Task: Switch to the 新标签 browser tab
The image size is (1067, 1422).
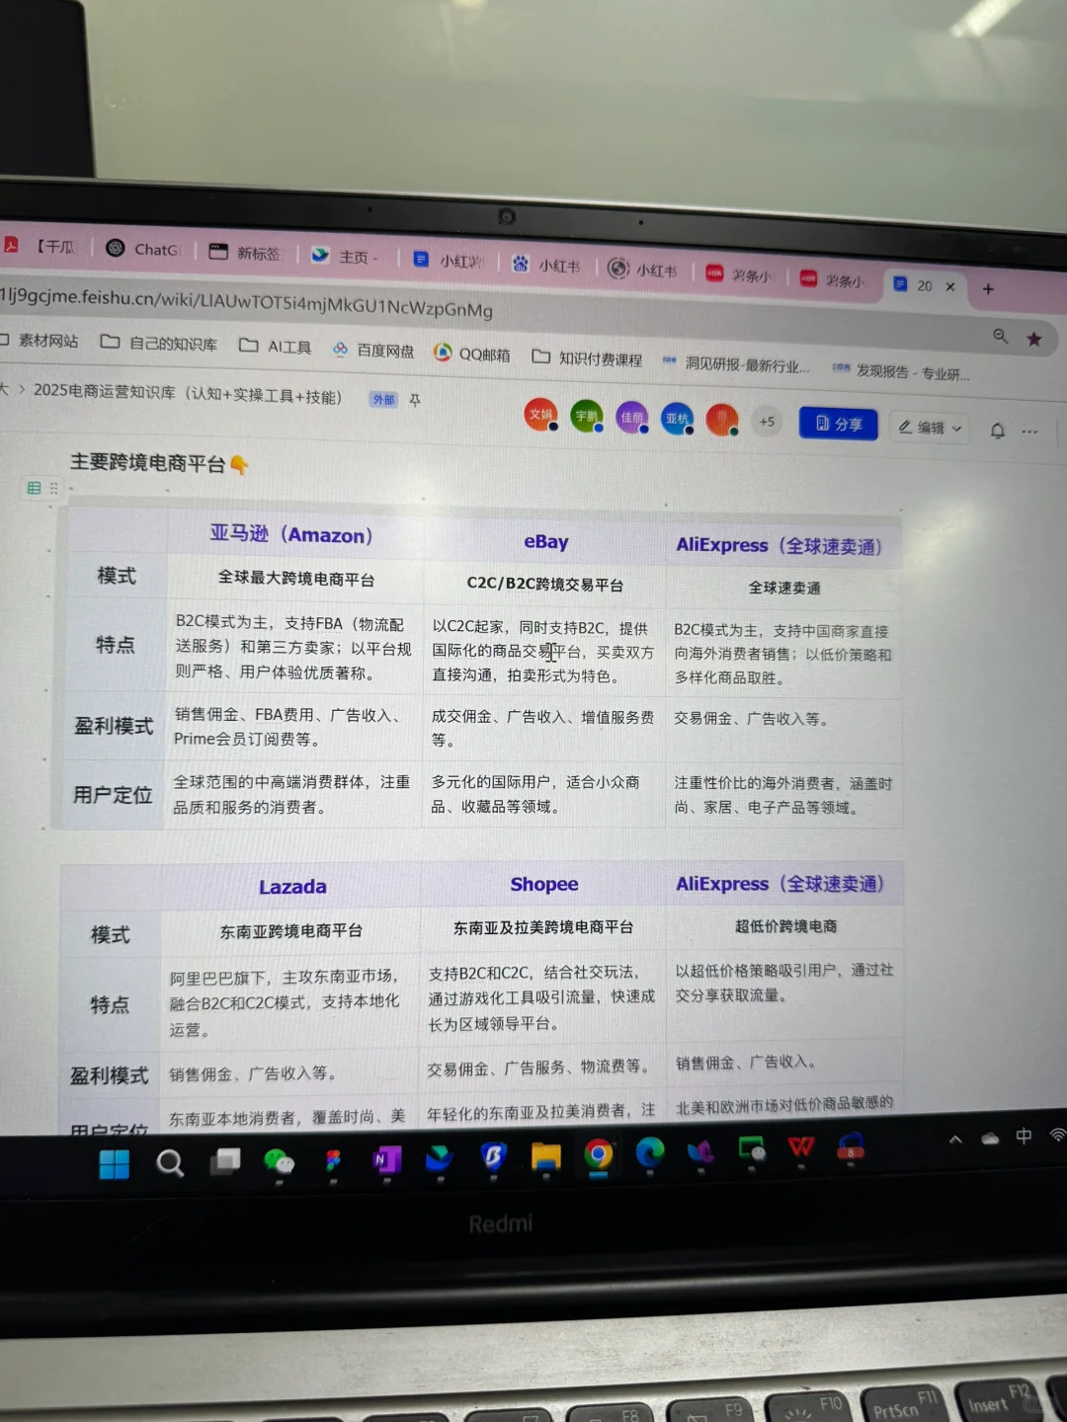Action: [245, 253]
